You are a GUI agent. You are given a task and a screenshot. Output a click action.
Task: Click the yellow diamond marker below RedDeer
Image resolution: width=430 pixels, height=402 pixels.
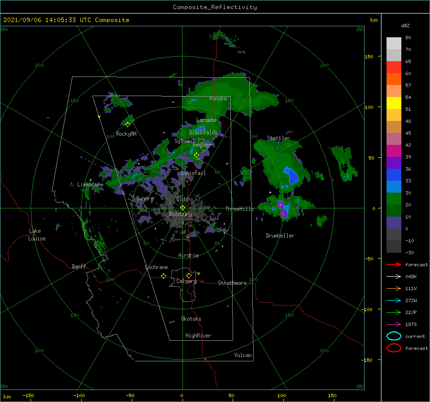[x=196, y=155]
